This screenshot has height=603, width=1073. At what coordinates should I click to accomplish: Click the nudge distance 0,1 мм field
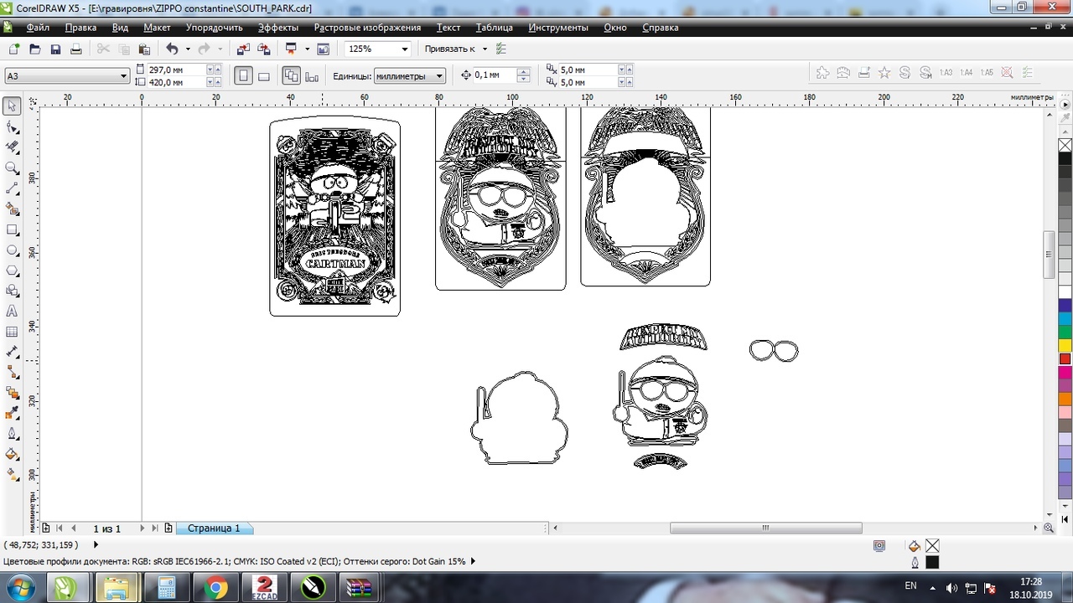pos(495,75)
